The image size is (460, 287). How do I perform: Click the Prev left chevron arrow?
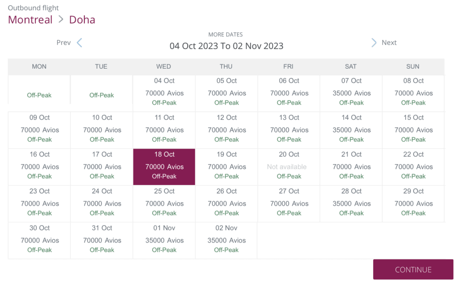click(80, 43)
